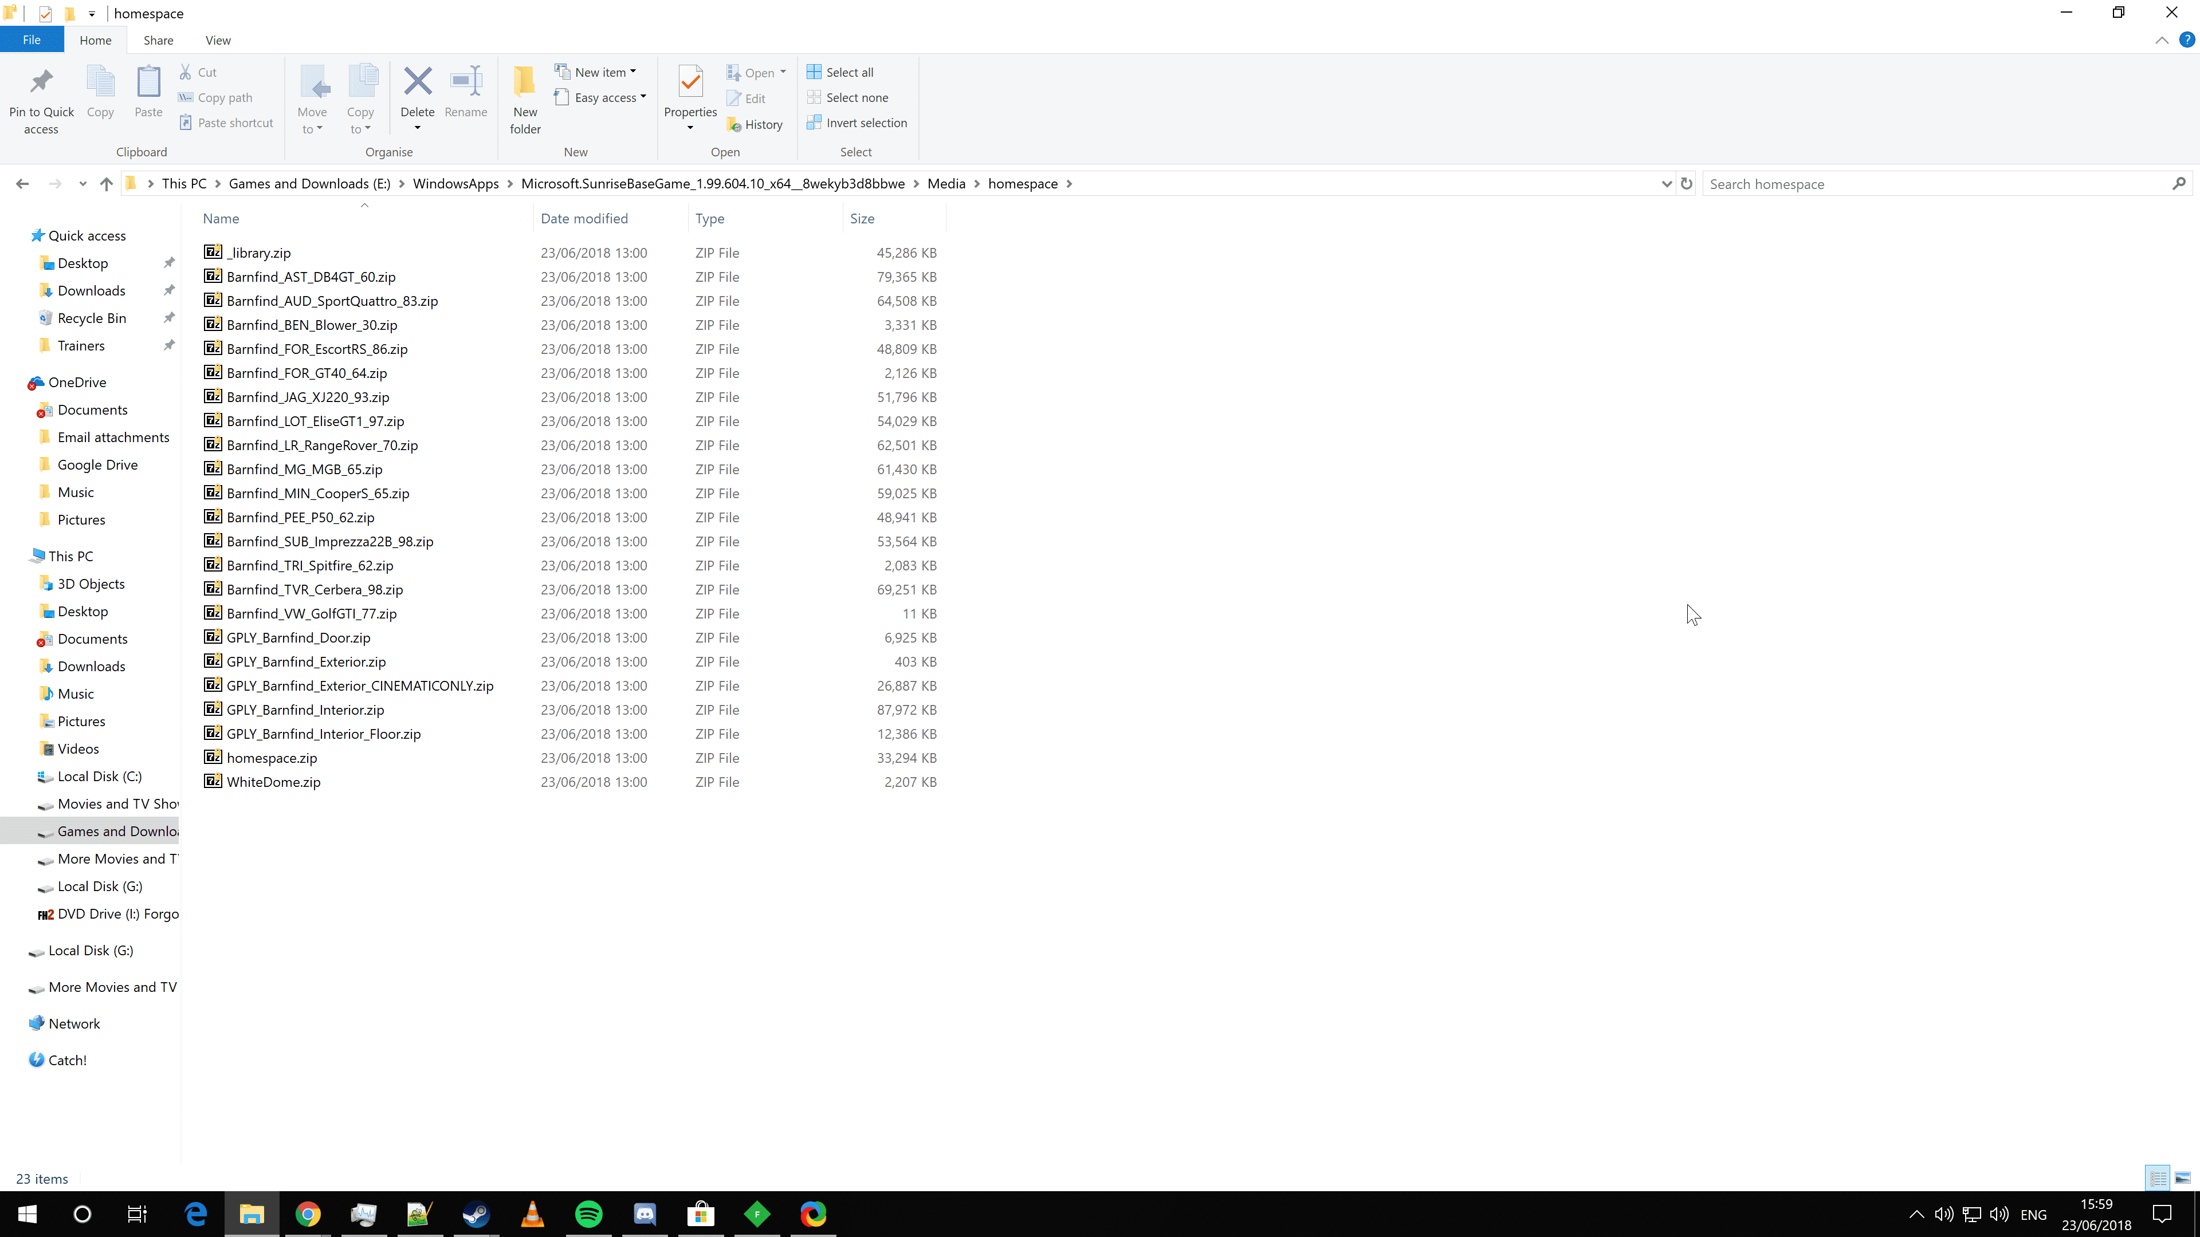Screen dimensions: 2200x1237
Task: Click the Invert selection icon
Action: point(814,123)
